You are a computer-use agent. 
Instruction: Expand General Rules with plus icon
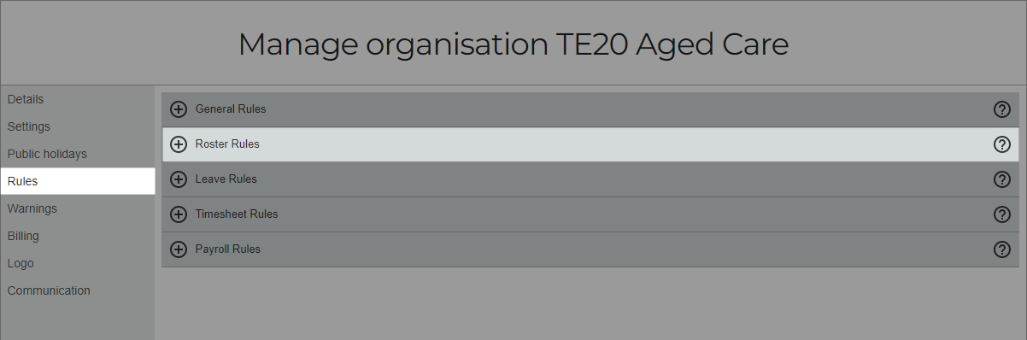click(x=179, y=109)
